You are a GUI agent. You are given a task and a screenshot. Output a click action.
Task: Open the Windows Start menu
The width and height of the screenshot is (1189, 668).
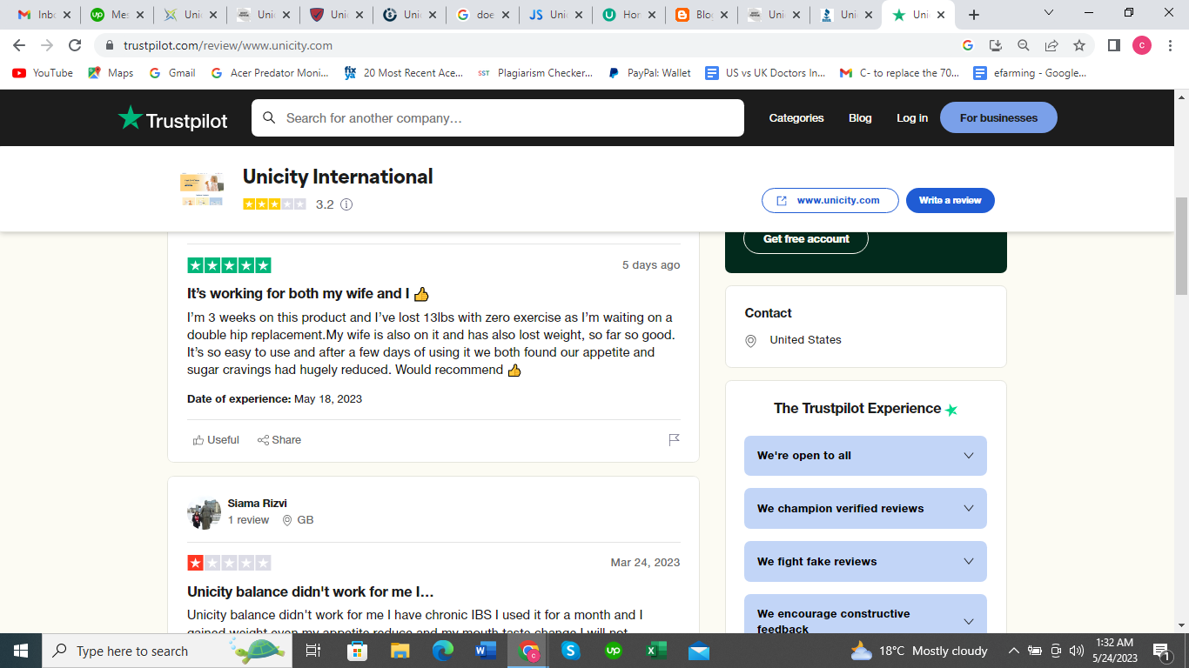tap(21, 651)
